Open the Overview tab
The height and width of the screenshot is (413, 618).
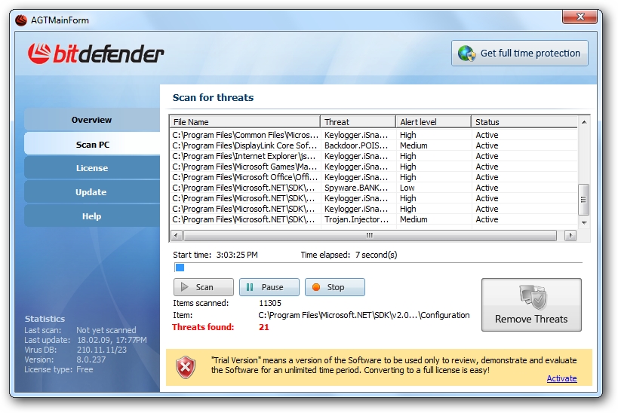click(x=92, y=120)
